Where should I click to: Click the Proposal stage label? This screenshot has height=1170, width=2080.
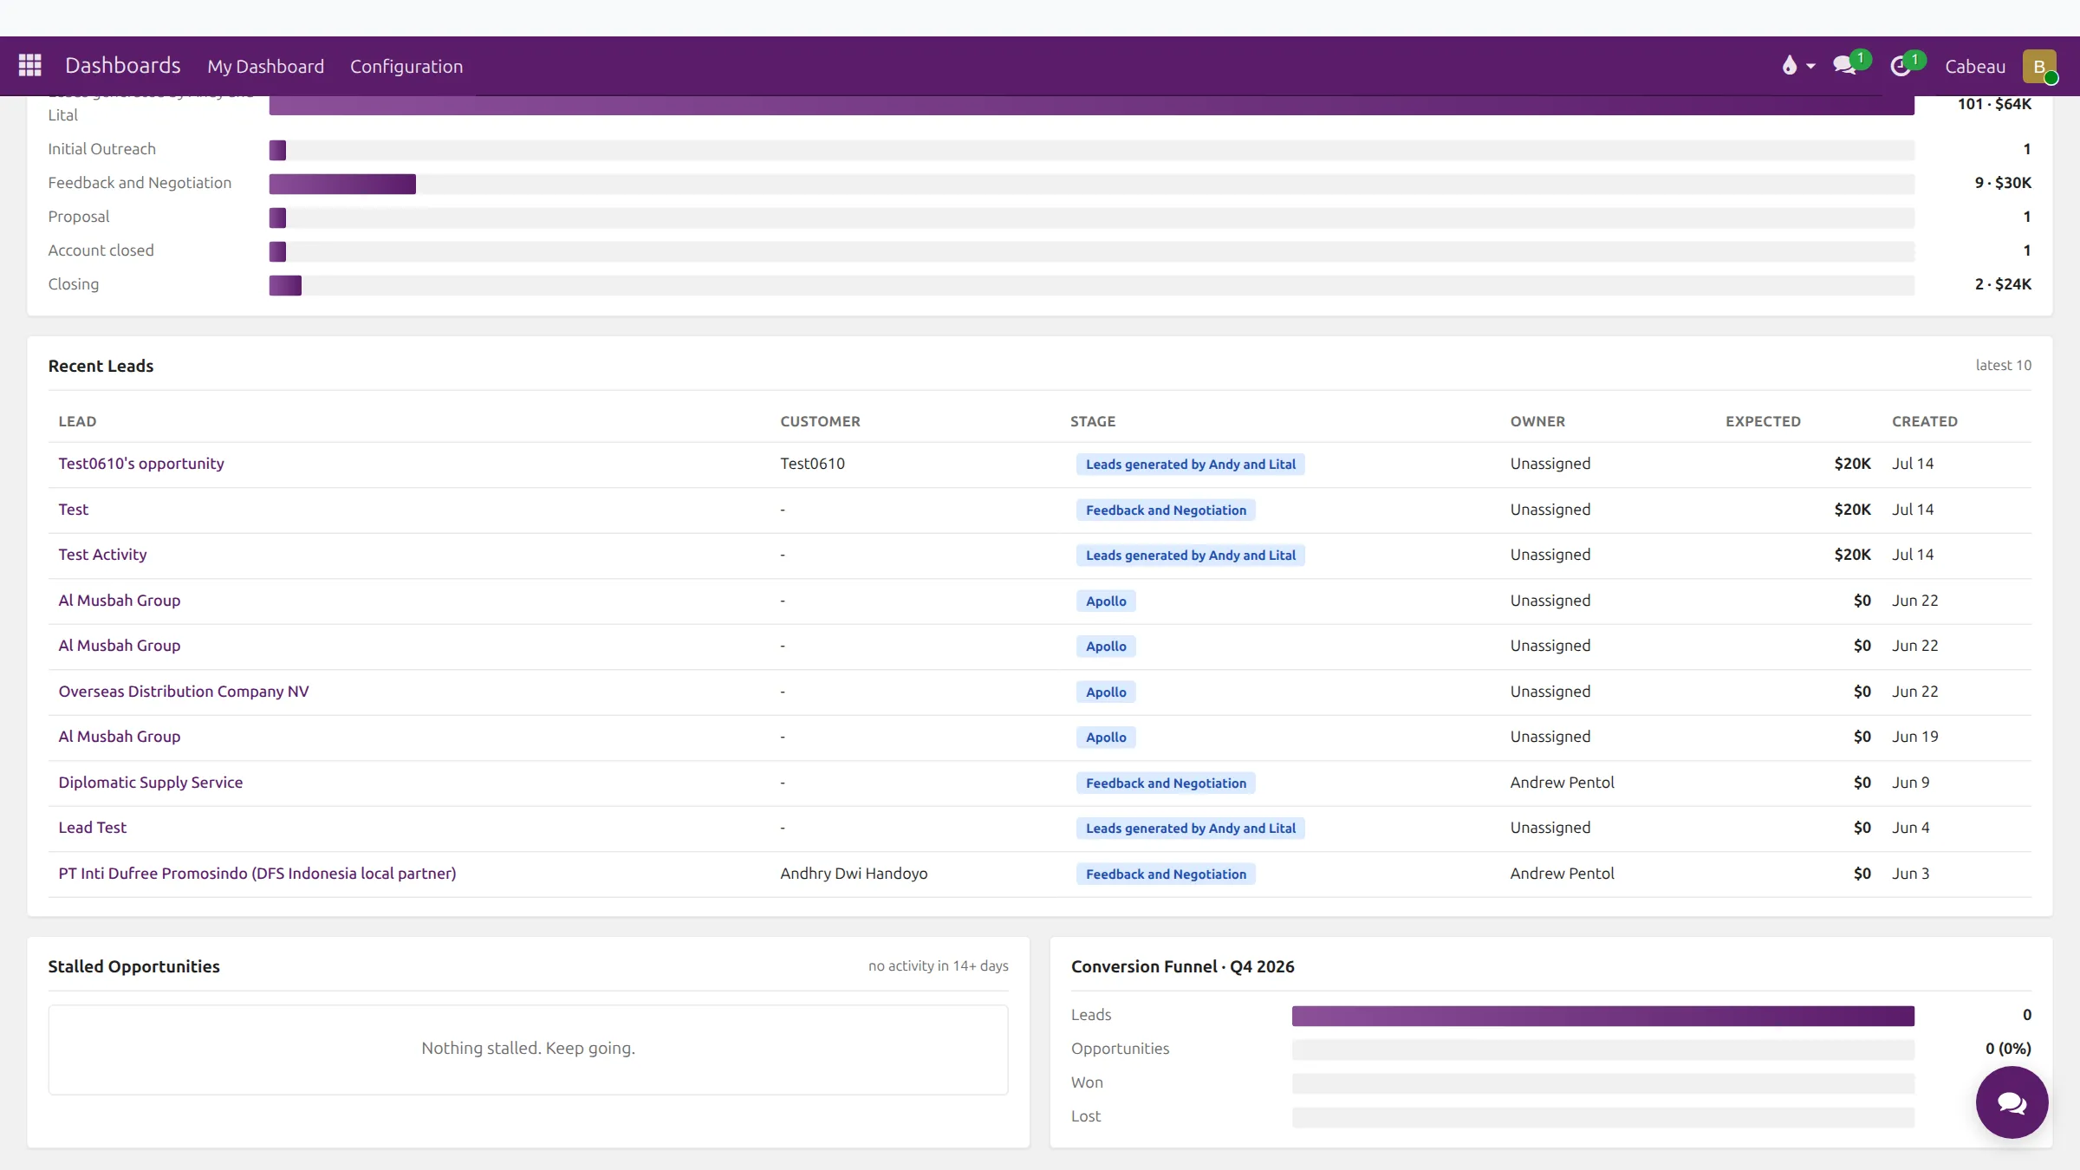click(79, 217)
